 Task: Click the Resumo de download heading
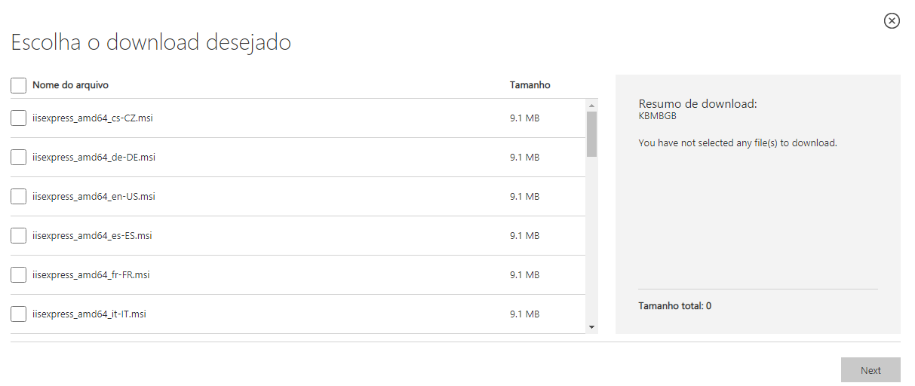[x=697, y=104]
